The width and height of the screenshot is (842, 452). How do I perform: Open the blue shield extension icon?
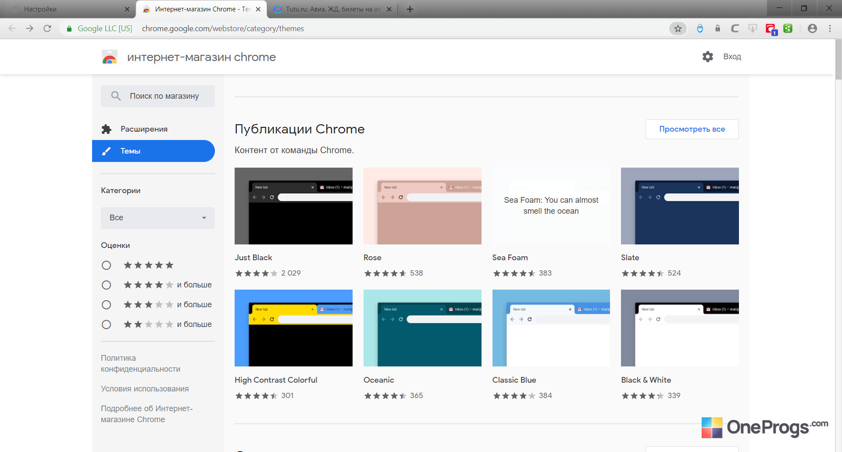pos(700,29)
